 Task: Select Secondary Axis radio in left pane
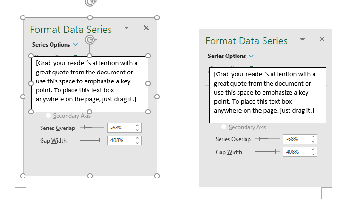(x=48, y=115)
